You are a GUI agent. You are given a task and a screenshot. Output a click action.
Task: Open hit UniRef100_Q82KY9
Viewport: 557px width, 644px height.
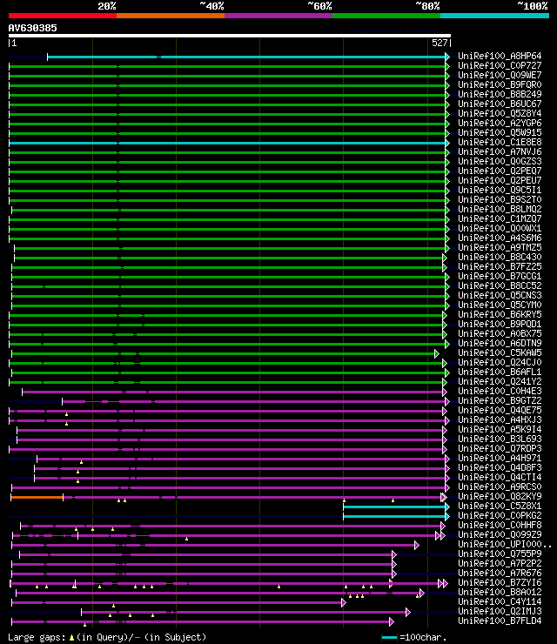coord(500,497)
